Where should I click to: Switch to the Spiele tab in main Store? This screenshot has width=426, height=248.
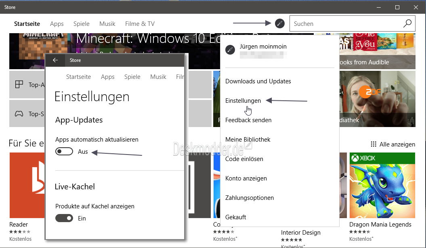pos(82,24)
